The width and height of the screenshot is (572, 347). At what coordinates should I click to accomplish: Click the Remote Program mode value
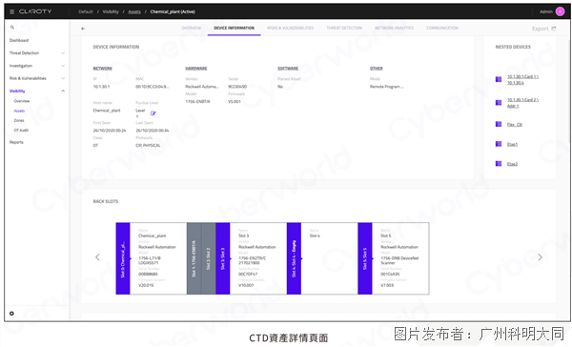[x=387, y=87]
